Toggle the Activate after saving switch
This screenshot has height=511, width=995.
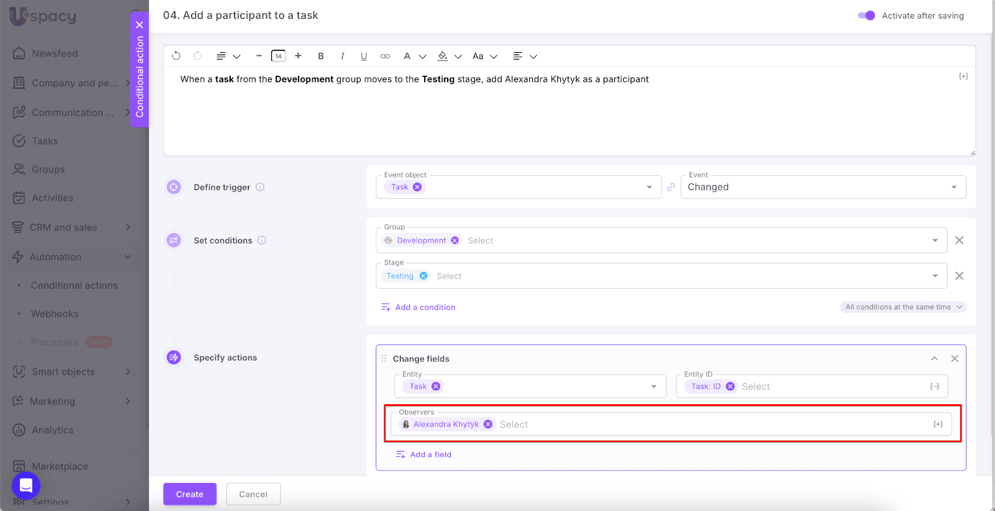(866, 16)
